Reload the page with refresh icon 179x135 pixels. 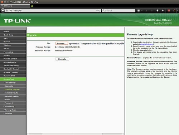[x=99, y=11]
